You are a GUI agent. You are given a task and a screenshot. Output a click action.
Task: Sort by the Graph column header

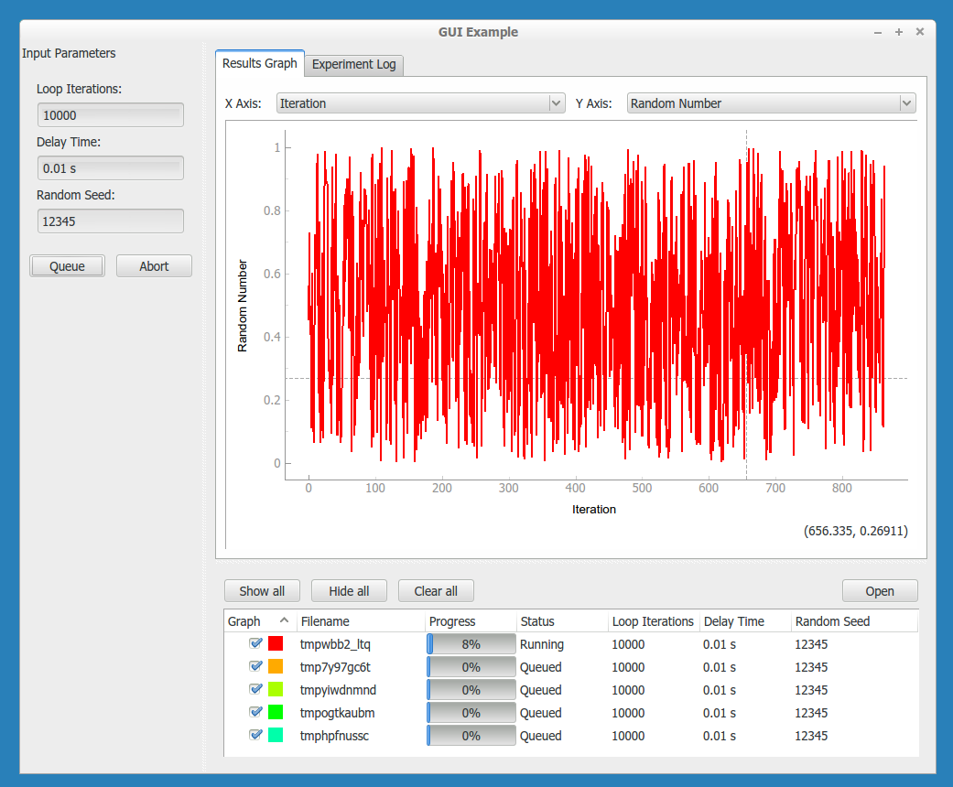[244, 621]
